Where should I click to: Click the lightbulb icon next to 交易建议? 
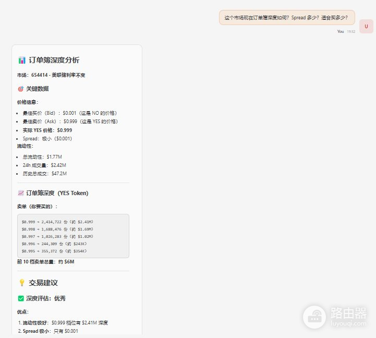(x=22, y=283)
